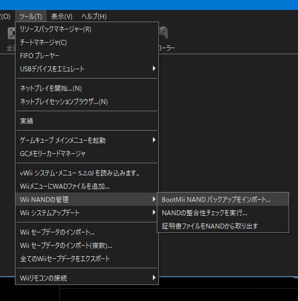Screen dimensions: 298x301
Task: Open the 表示(V) menu
Action: [61, 17]
